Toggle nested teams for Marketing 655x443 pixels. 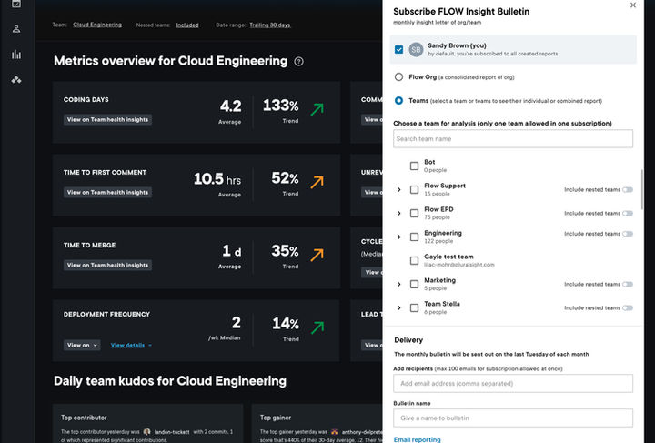628,285
